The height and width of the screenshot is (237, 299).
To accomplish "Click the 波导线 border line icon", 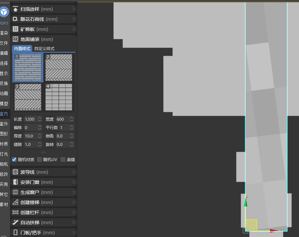I will point(15,172).
